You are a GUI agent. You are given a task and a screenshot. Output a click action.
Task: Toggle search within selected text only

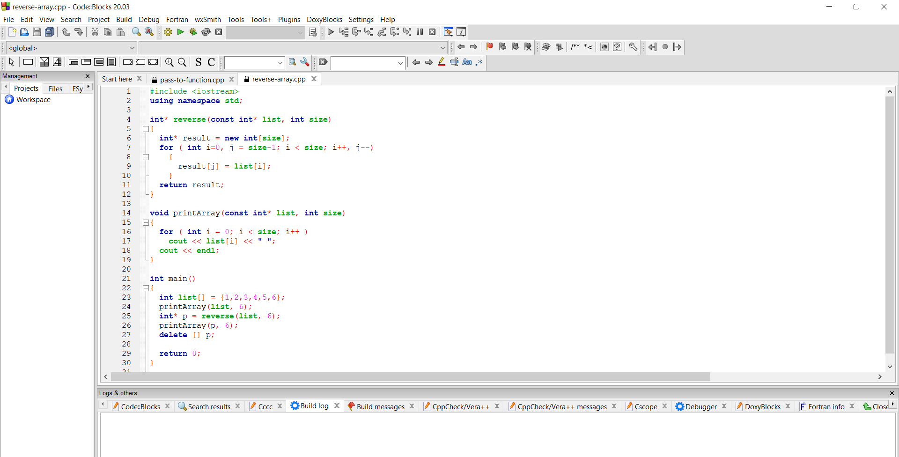[454, 62]
